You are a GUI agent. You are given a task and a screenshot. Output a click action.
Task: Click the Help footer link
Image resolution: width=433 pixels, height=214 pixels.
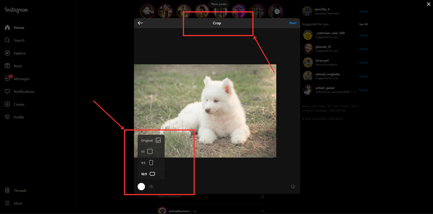(314, 106)
